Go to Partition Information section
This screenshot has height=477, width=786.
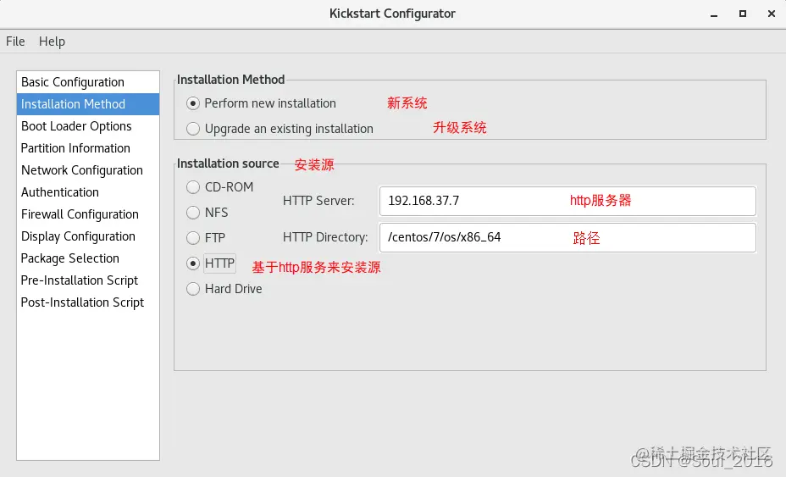point(88,148)
